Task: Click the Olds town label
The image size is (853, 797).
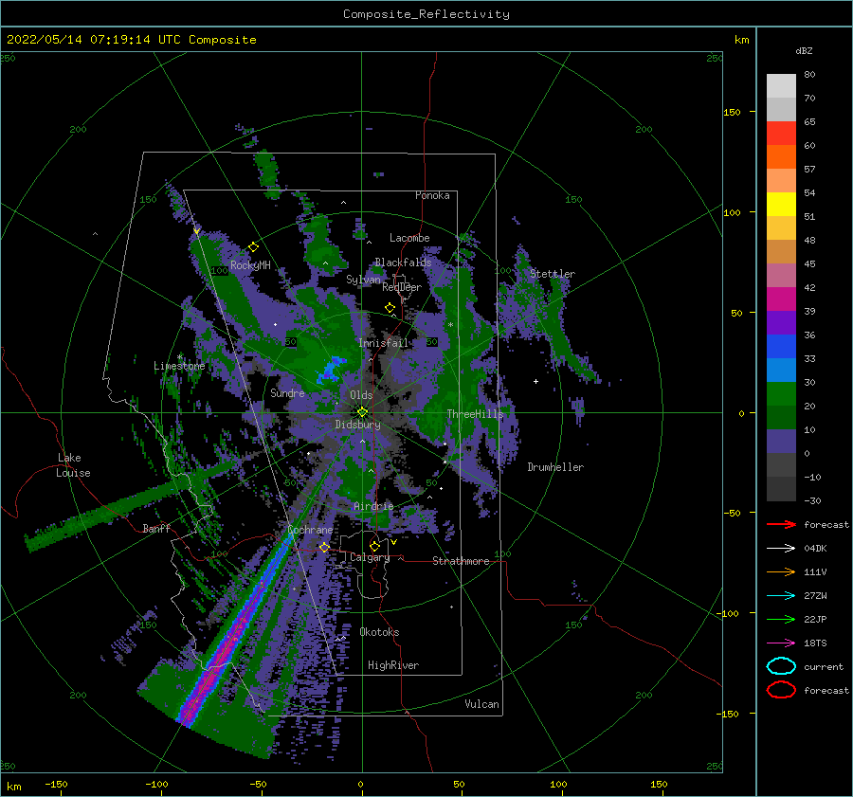Action: (x=361, y=395)
